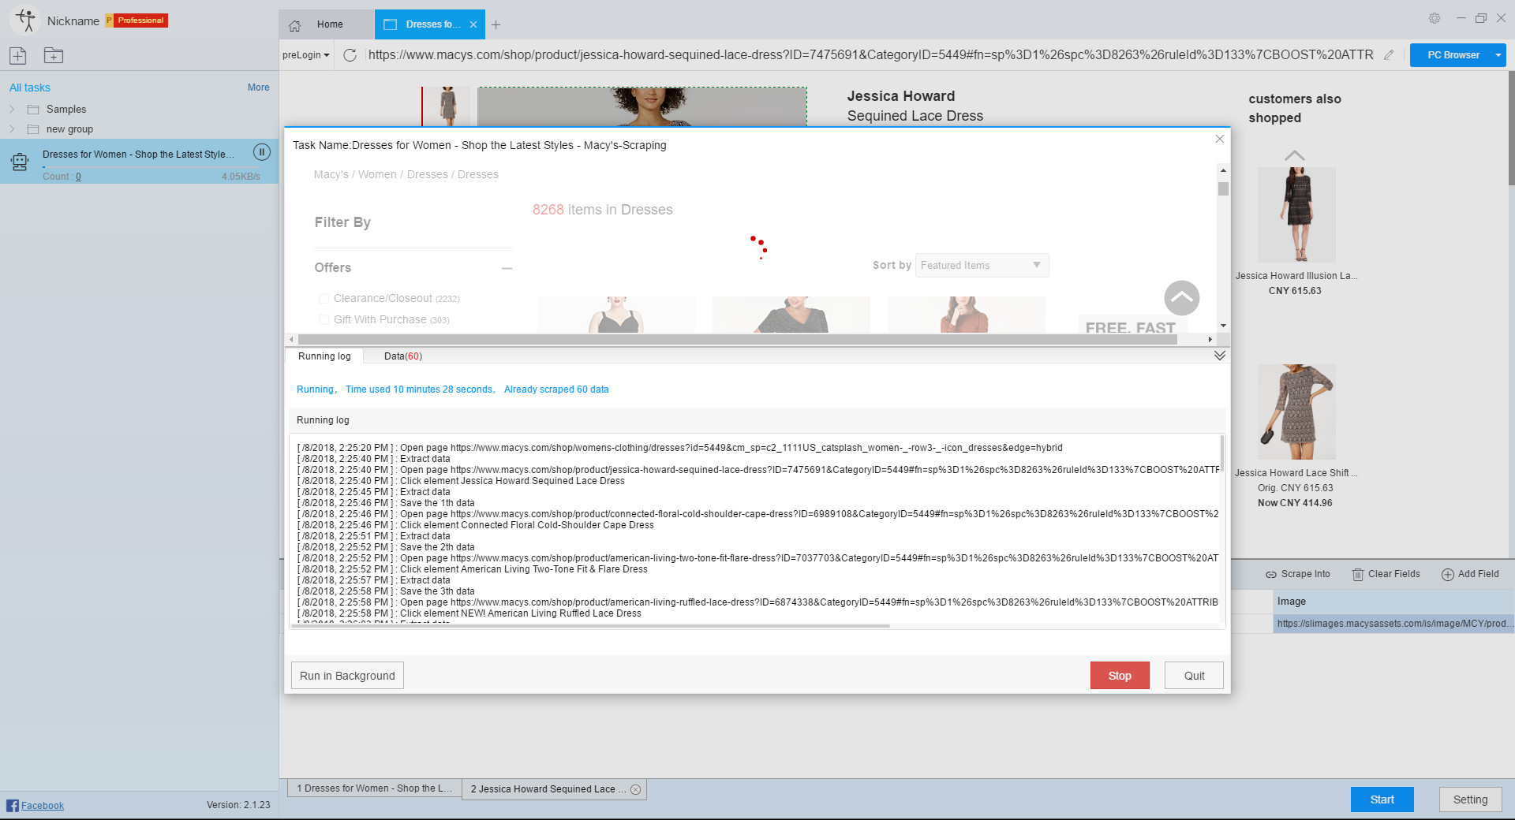This screenshot has height=820, width=1515.
Task: Toggle the Gift With Purchase checkbox
Action: click(x=324, y=319)
